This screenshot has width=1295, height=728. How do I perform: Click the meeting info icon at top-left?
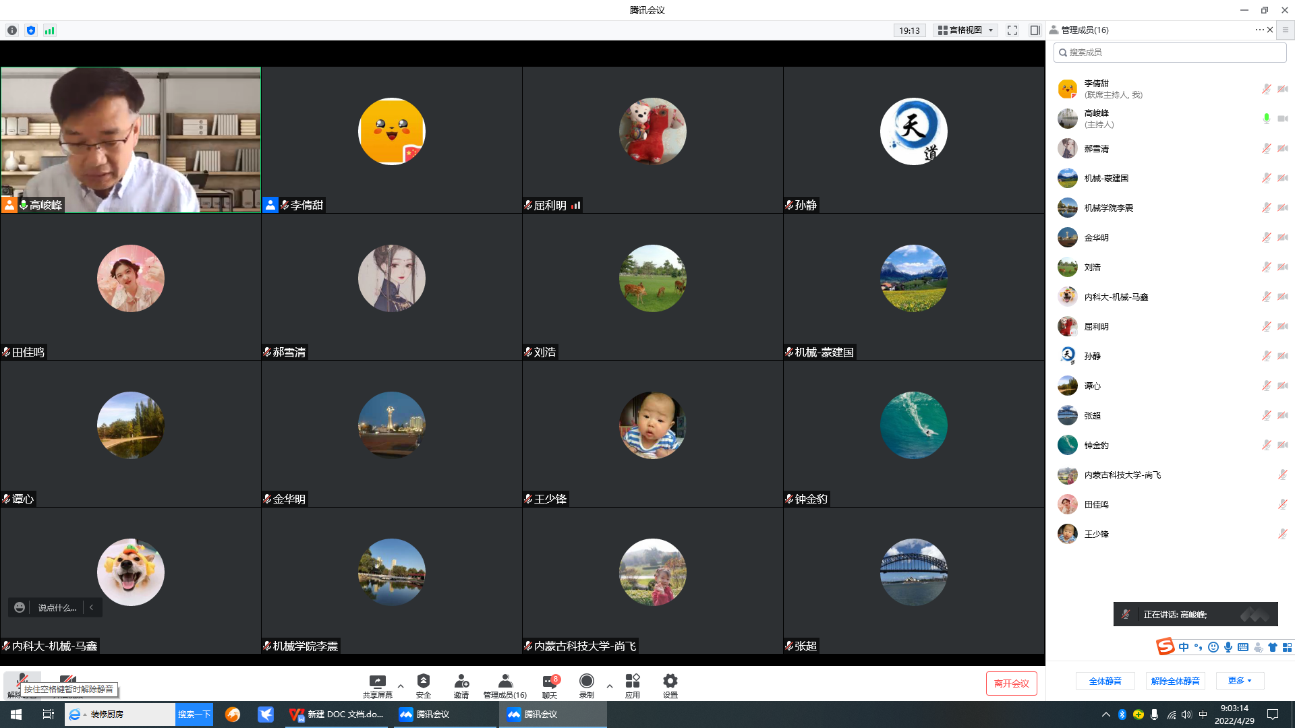tap(12, 30)
